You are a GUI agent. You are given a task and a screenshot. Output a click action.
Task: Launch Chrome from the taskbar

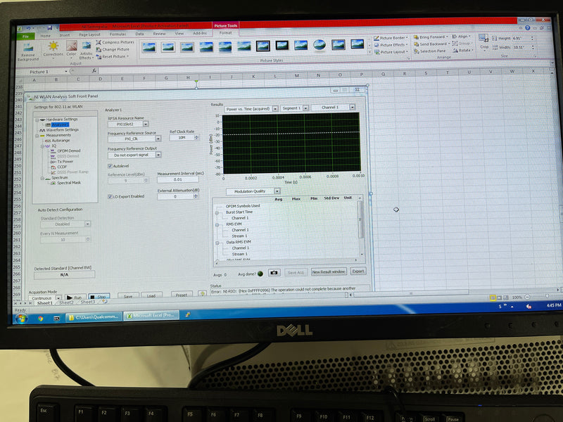[41, 318]
